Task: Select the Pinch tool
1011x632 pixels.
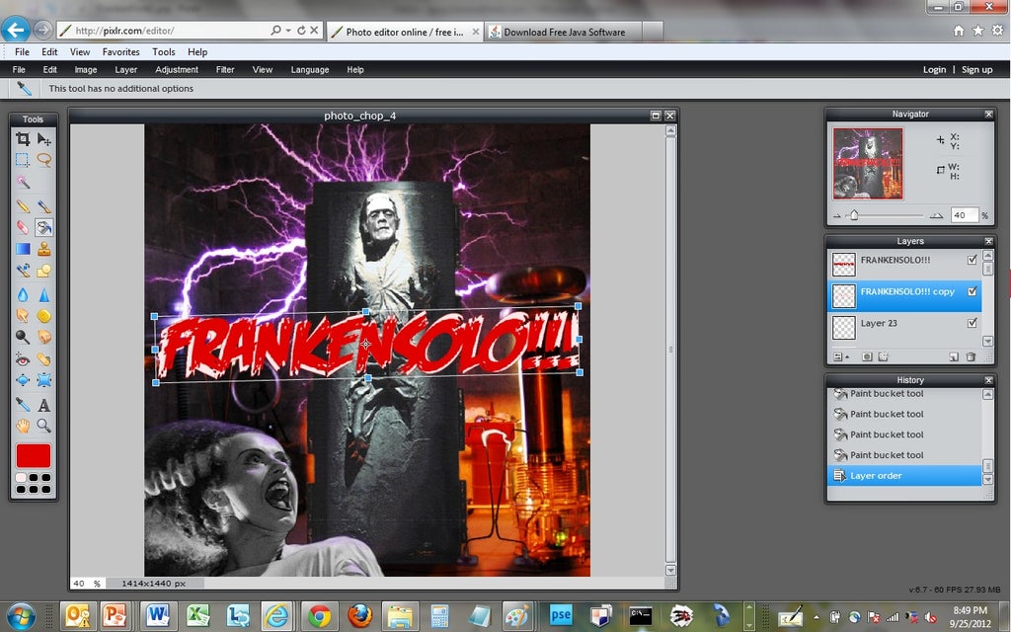Action: coord(43,380)
